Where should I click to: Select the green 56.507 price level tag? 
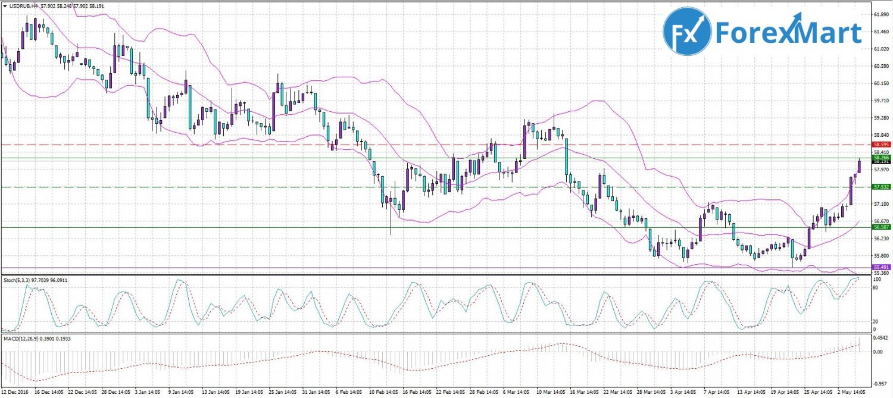(880, 227)
